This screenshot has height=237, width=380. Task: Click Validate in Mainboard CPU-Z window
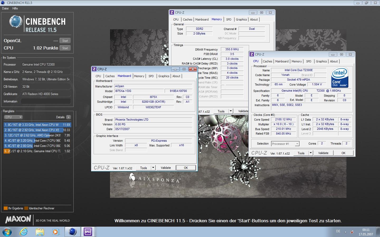point(166,168)
